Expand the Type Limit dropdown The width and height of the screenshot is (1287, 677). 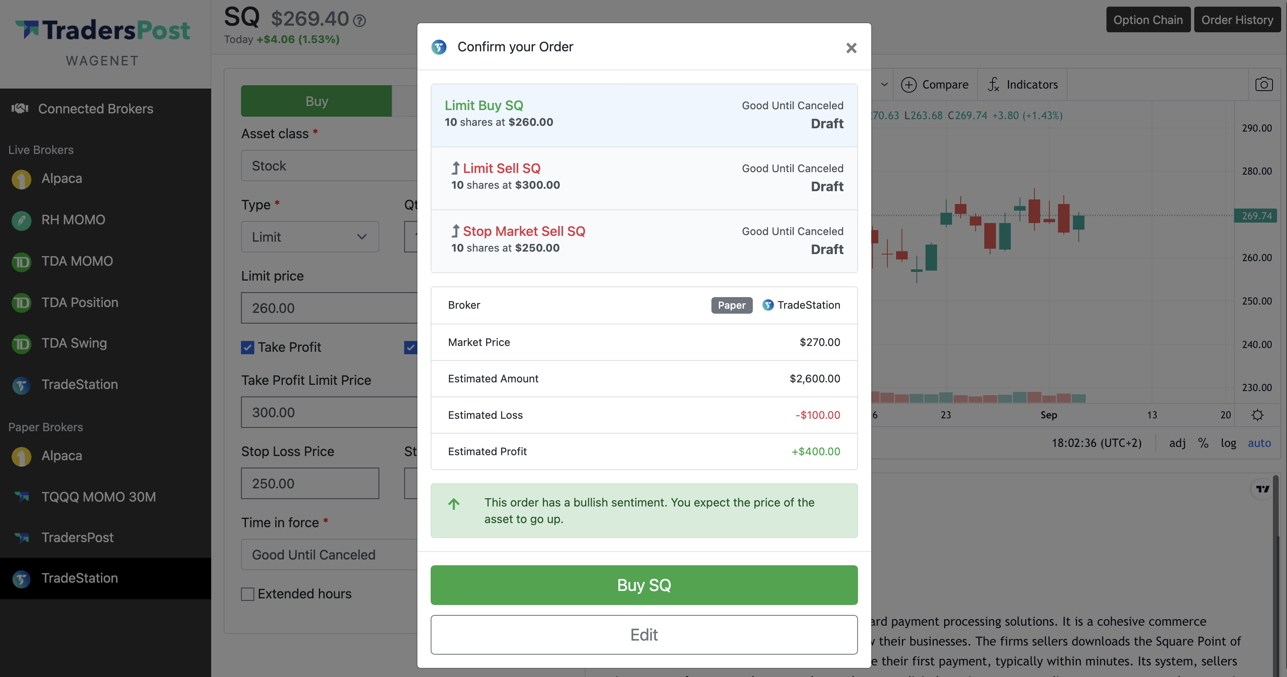[310, 237]
